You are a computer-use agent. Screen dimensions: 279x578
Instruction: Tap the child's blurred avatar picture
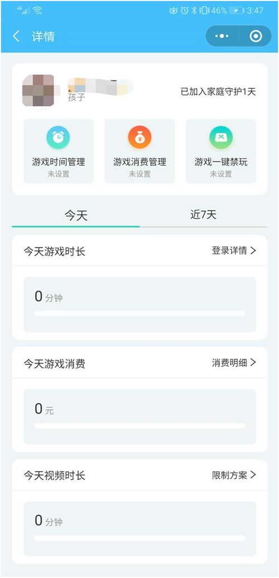[39, 91]
